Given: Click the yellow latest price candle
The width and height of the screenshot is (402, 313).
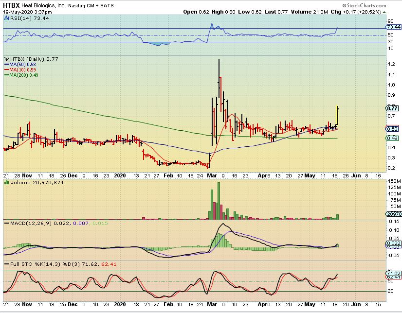Looking at the screenshot, I should (x=338, y=116).
